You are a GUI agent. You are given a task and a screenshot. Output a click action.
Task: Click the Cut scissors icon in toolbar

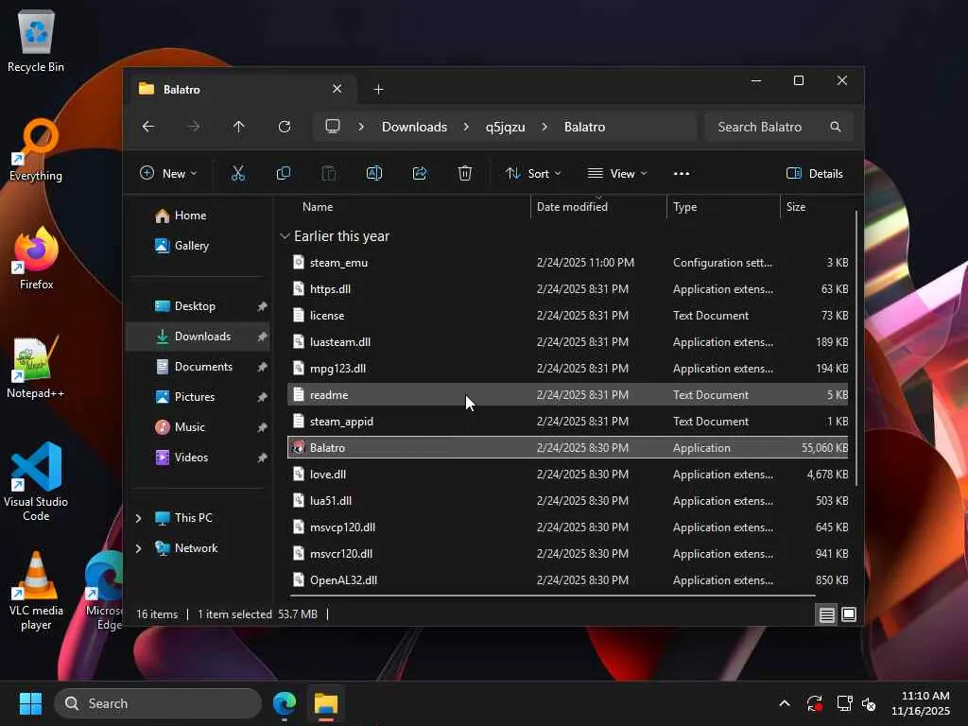(x=237, y=174)
